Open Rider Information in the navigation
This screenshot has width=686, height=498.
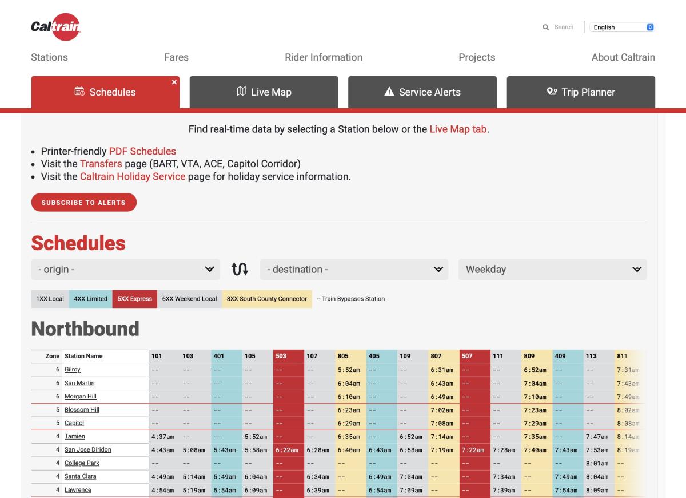coord(324,57)
